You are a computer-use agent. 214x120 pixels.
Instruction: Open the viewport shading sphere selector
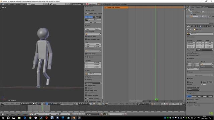click(x=34, y=104)
